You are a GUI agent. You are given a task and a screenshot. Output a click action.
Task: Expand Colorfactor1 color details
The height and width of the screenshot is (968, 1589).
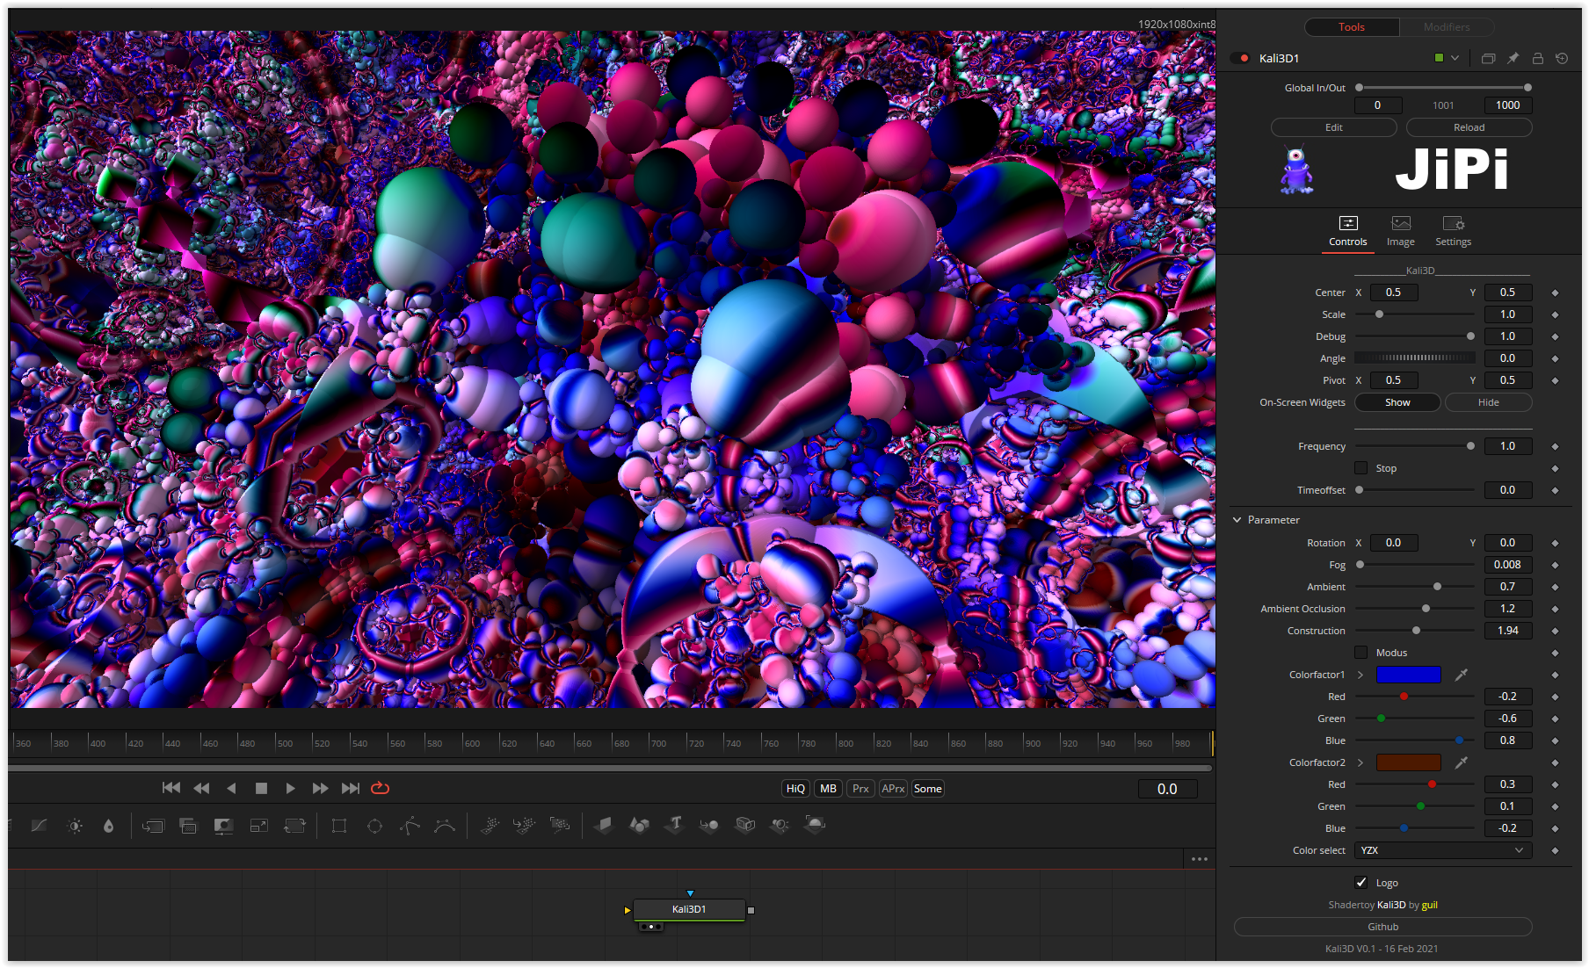(1360, 675)
